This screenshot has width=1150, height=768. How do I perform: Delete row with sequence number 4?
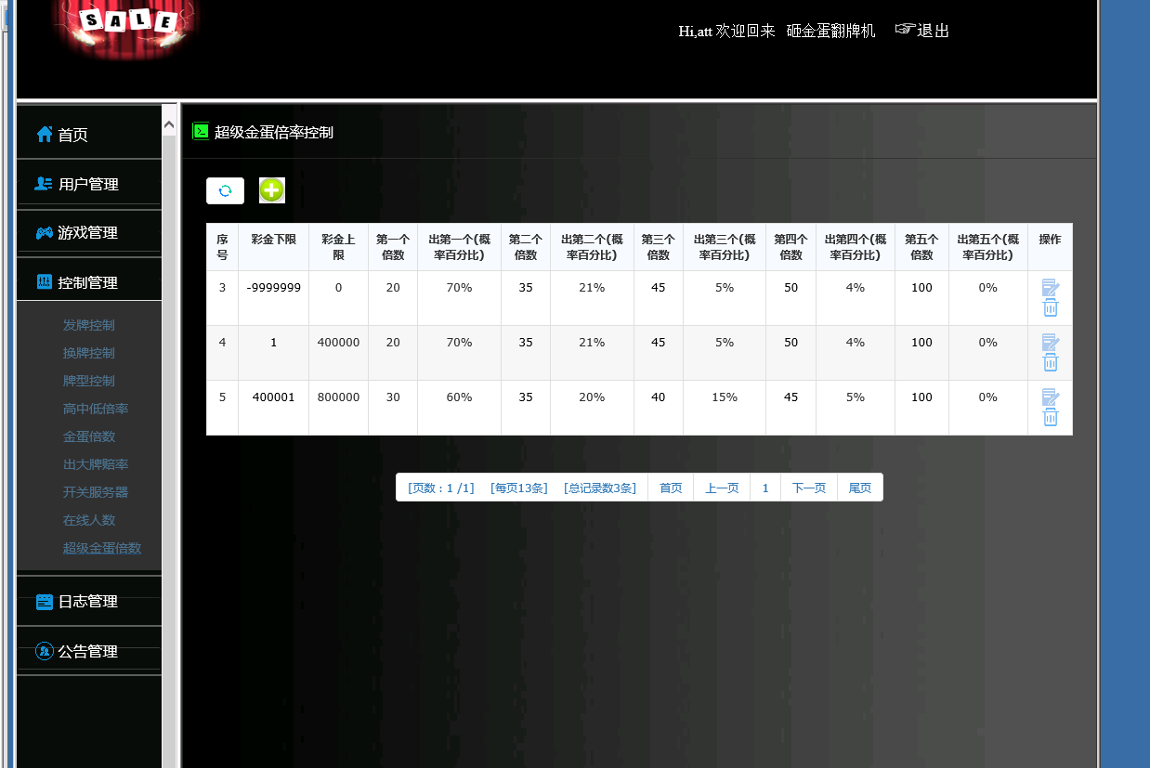1050,363
